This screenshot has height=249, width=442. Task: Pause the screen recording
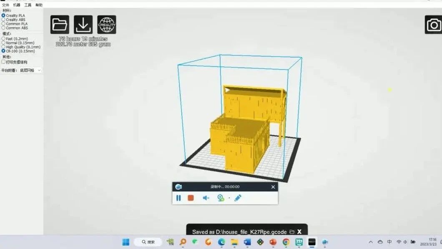pyautogui.click(x=178, y=198)
